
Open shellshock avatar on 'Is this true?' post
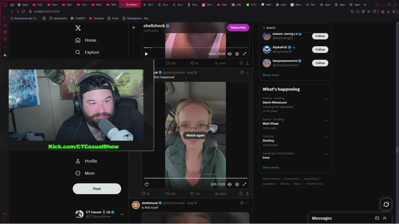click(x=136, y=205)
